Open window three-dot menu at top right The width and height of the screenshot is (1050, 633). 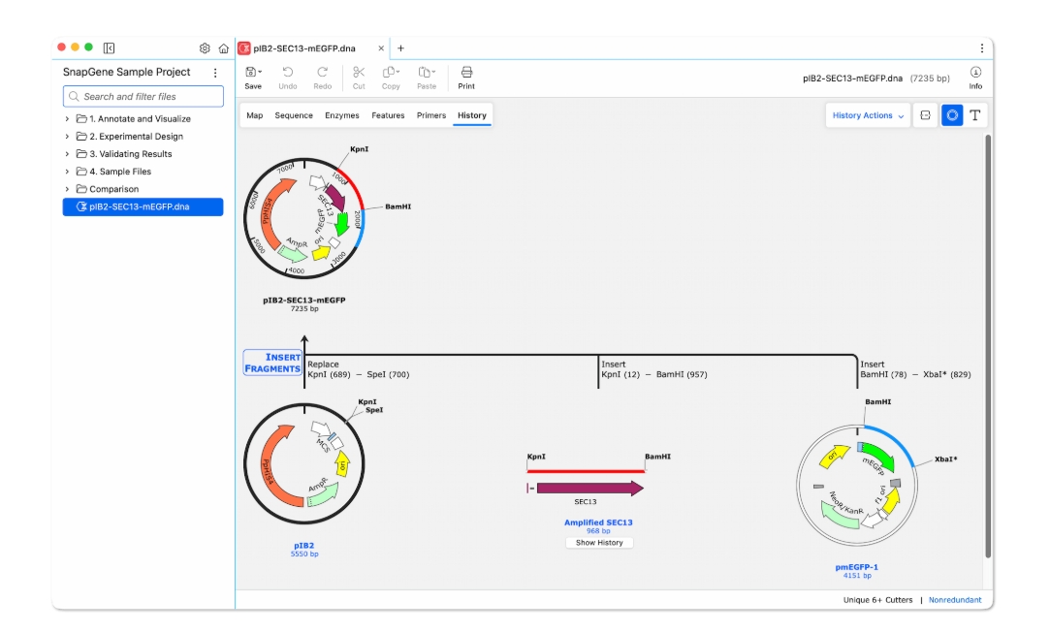click(982, 48)
